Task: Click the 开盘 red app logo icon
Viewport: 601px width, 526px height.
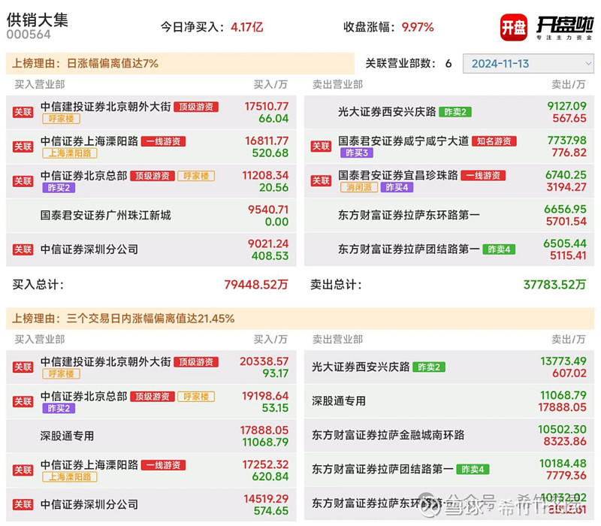Action: [514, 27]
